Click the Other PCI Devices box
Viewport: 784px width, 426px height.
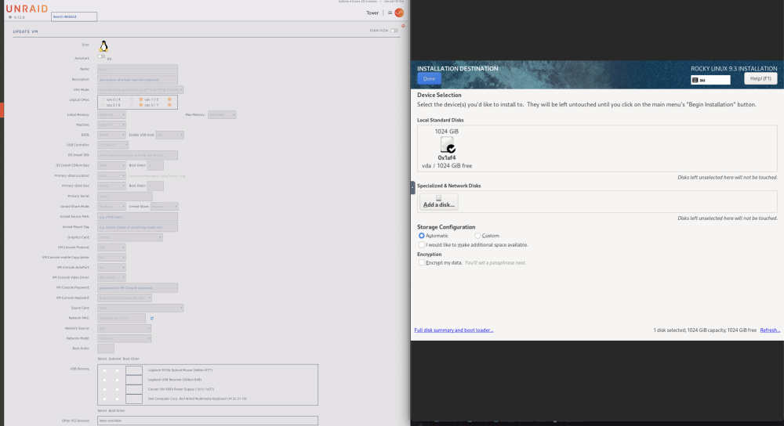coord(208,421)
